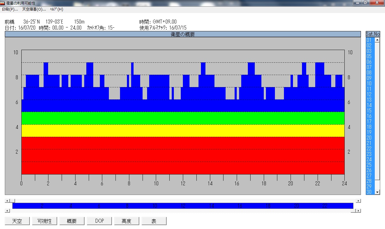Click the 表 table button
The image size is (385, 229).
pos(154,221)
